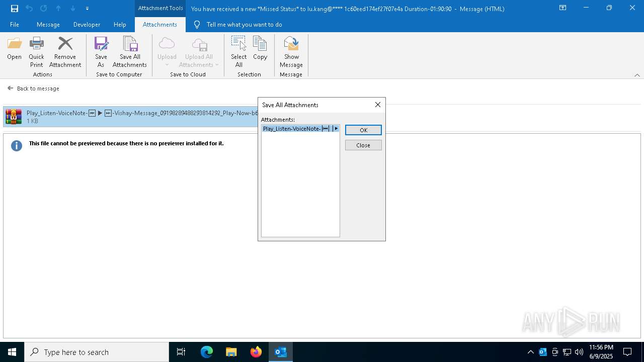Click the Save icon in the title bar
This screenshot has width=644, height=362.
[15, 8]
